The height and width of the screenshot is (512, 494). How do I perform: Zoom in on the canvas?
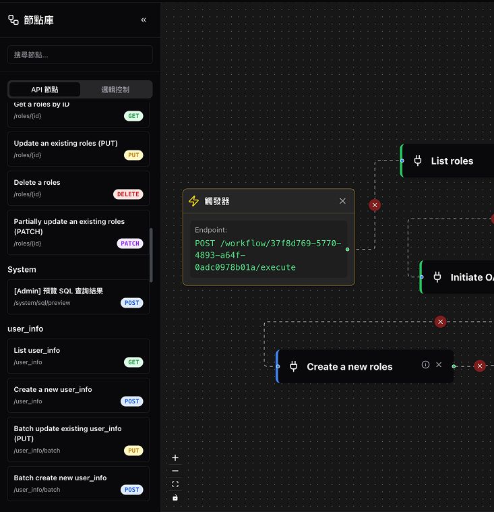coord(175,457)
